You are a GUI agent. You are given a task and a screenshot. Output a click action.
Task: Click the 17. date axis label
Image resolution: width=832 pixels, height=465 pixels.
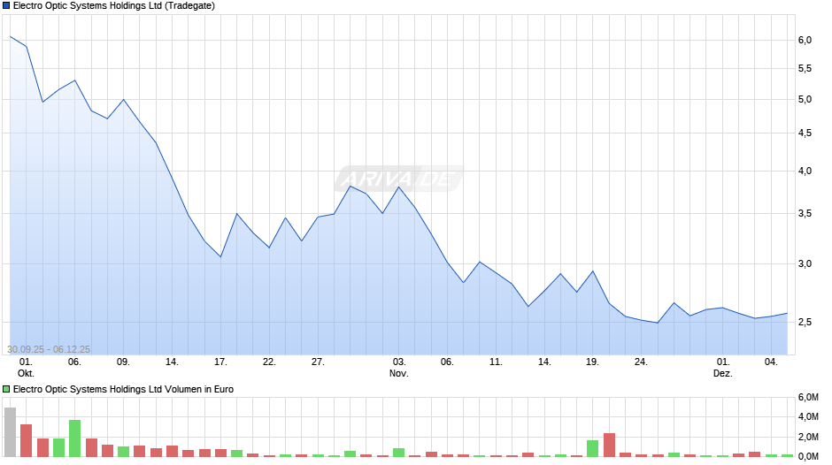tap(220, 362)
